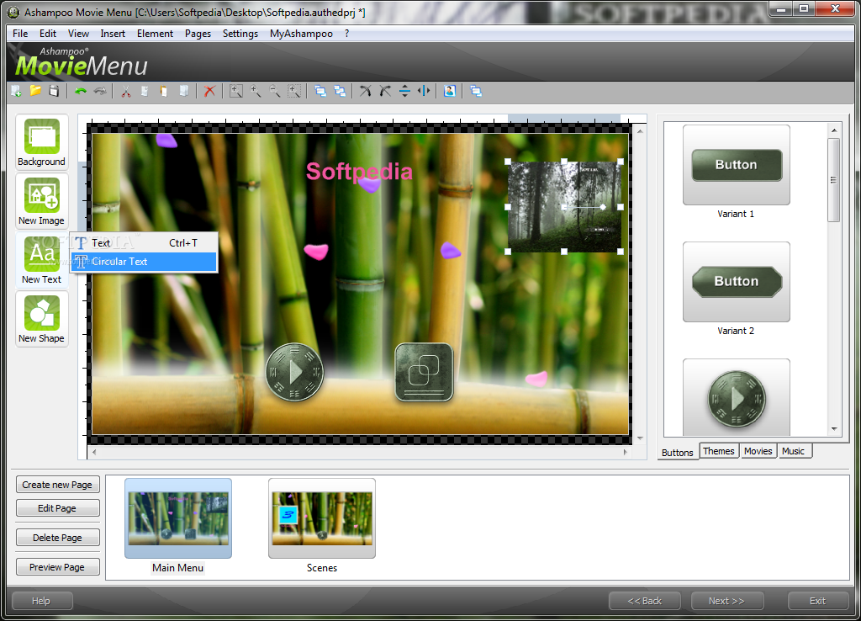Switch to the Movies tab

[x=758, y=451]
